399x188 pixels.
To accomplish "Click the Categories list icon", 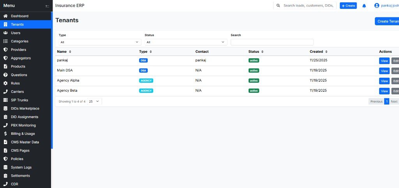I will (5, 41).
